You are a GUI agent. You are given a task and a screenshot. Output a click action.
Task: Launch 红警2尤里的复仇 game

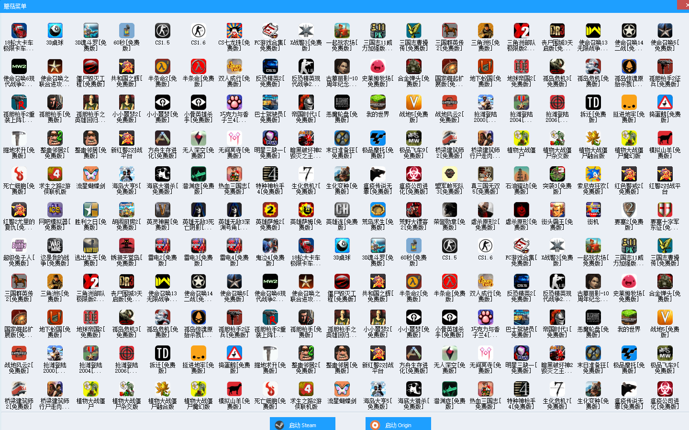tap(19, 210)
